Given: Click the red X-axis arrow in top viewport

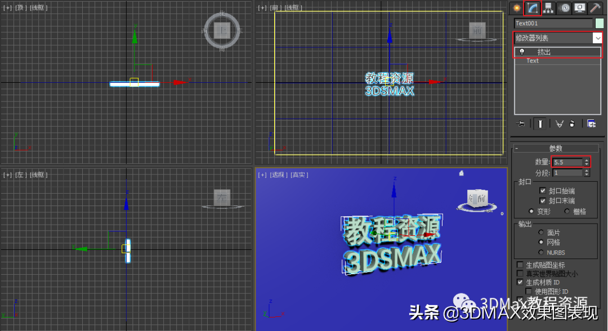Looking at the screenshot, I should [180, 82].
